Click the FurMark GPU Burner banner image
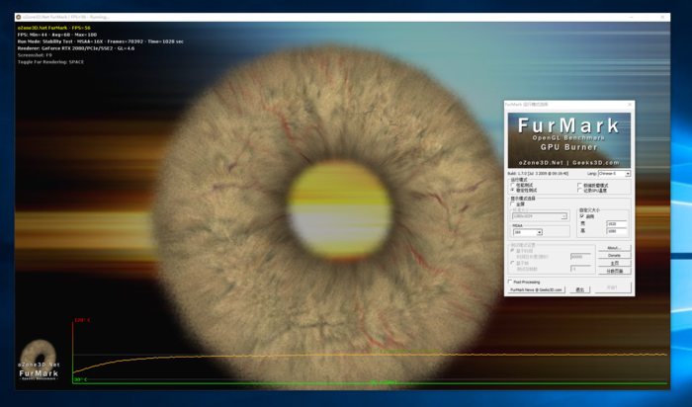This screenshot has width=692, height=407. tap(569, 140)
